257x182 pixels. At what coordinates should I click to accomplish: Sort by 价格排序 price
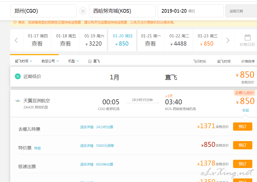248,61
